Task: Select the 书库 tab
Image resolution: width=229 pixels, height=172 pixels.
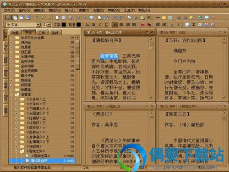Action: click(28, 32)
